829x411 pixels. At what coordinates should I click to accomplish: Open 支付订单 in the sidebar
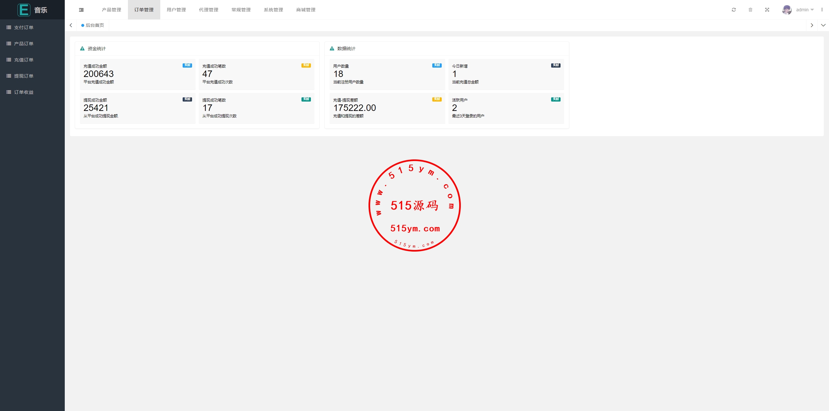pos(24,27)
